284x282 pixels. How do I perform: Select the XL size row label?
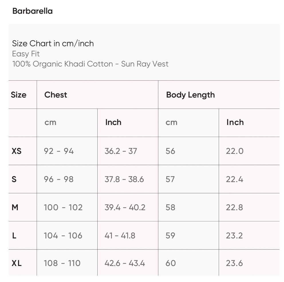pos(17,263)
